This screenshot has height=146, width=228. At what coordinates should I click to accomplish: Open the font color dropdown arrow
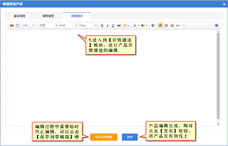pos(138,26)
